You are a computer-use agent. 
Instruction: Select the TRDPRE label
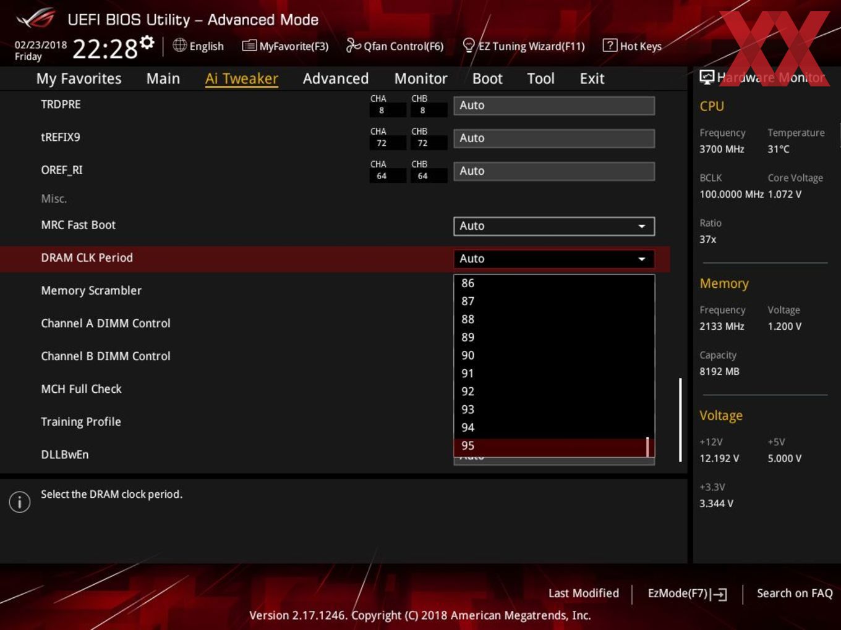click(x=61, y=104)
